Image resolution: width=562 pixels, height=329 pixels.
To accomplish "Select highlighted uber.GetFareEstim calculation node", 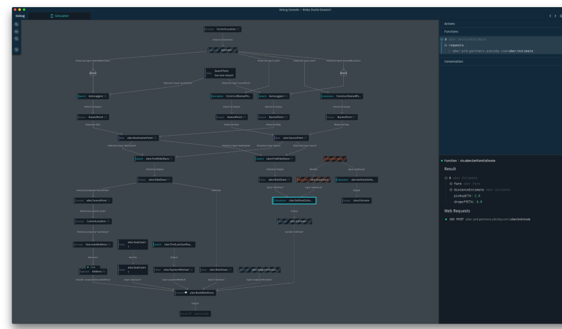I will pyautogui.click(x=294, y=200).
